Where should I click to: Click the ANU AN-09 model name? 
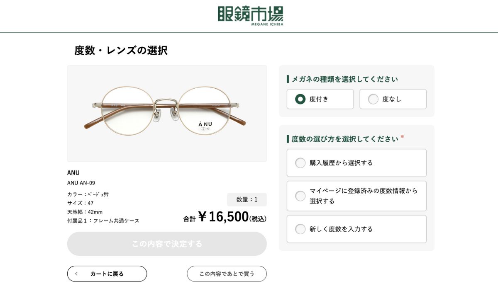pos(81,183)
